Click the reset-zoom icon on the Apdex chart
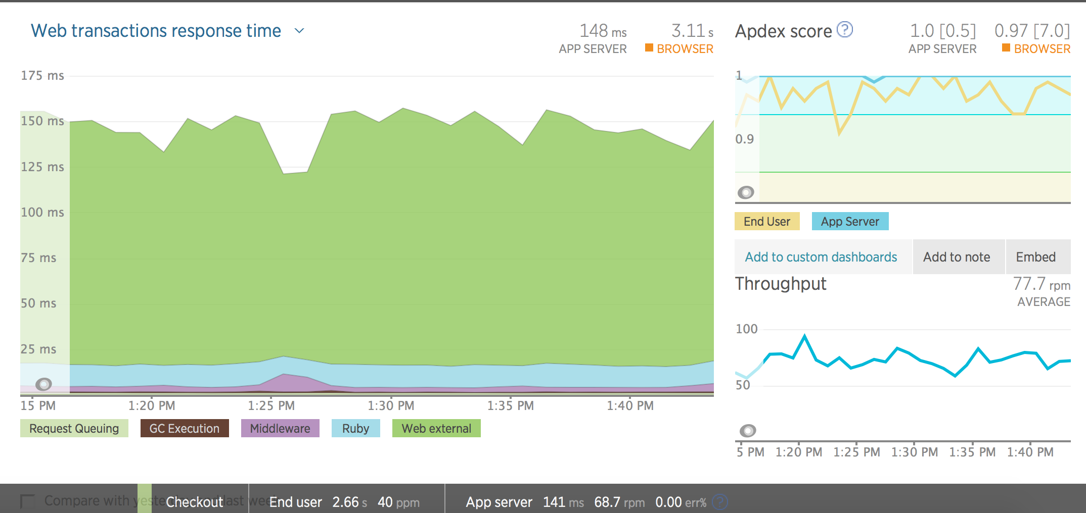The width and height of the screenshot is (1086, 513). coord(746,192)
